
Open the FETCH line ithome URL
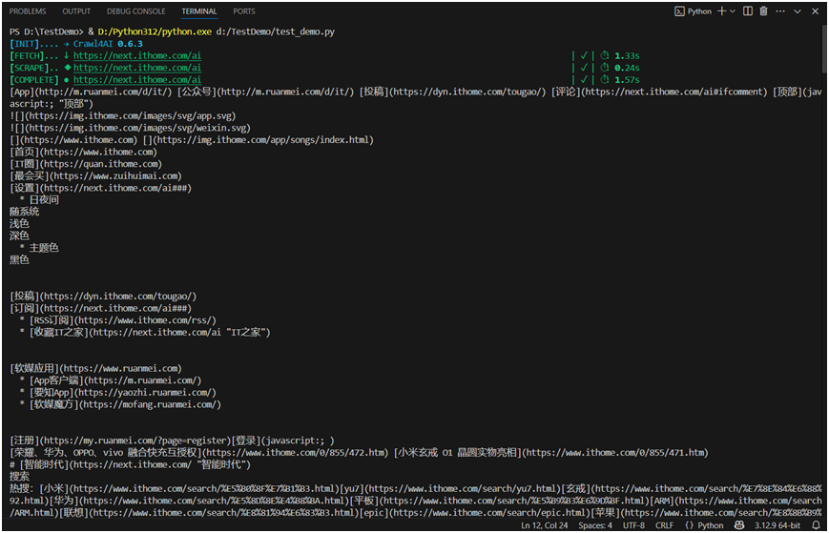[x=137, y=55]
